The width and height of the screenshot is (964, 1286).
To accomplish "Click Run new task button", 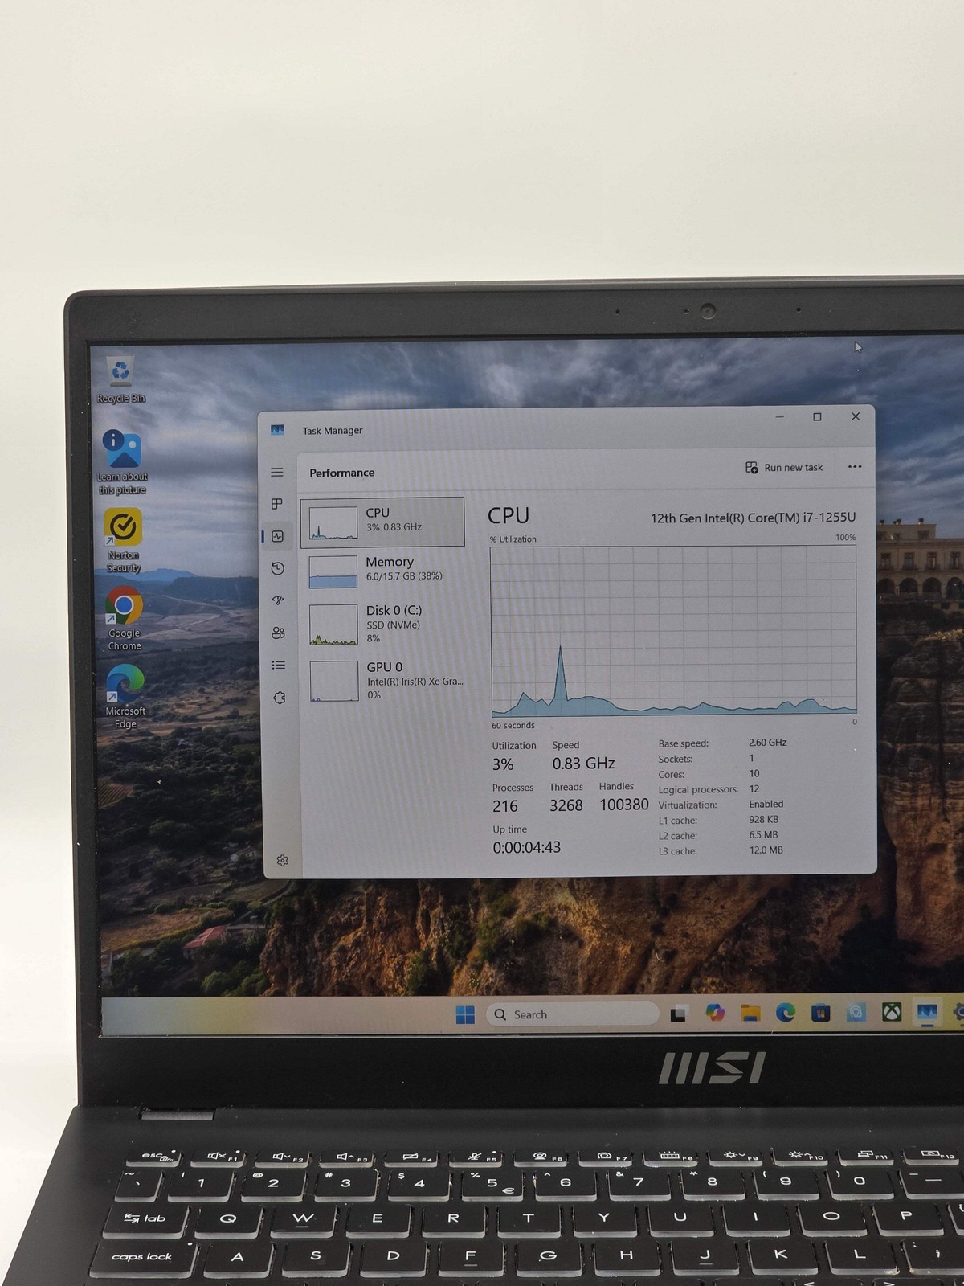I will 784,467.
